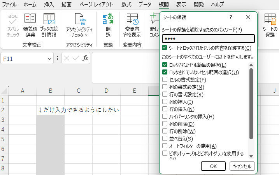Select column C header

coord(79,91)
